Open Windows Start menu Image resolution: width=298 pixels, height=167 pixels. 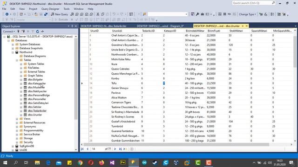(x=5, y=163)
